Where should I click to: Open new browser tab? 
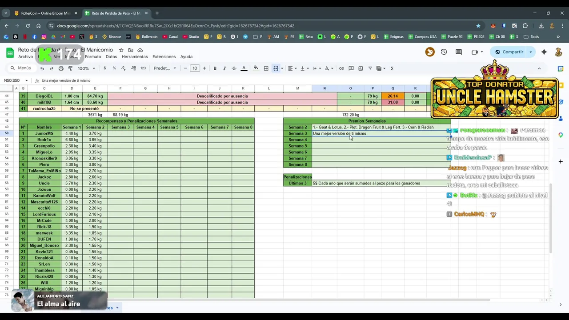click(157, 13)
